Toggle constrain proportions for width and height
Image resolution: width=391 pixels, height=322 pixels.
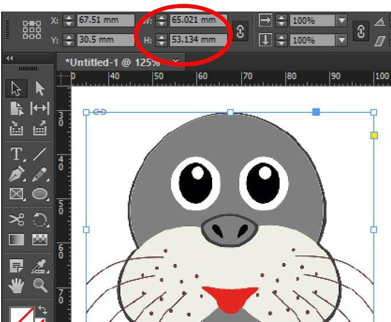tap(240, 31)
